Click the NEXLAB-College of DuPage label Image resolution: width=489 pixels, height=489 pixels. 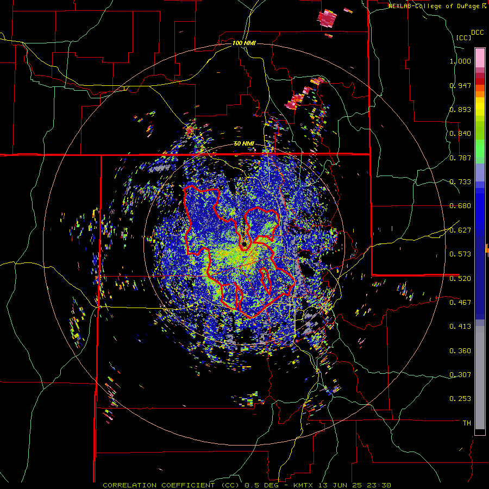point(434,6)
